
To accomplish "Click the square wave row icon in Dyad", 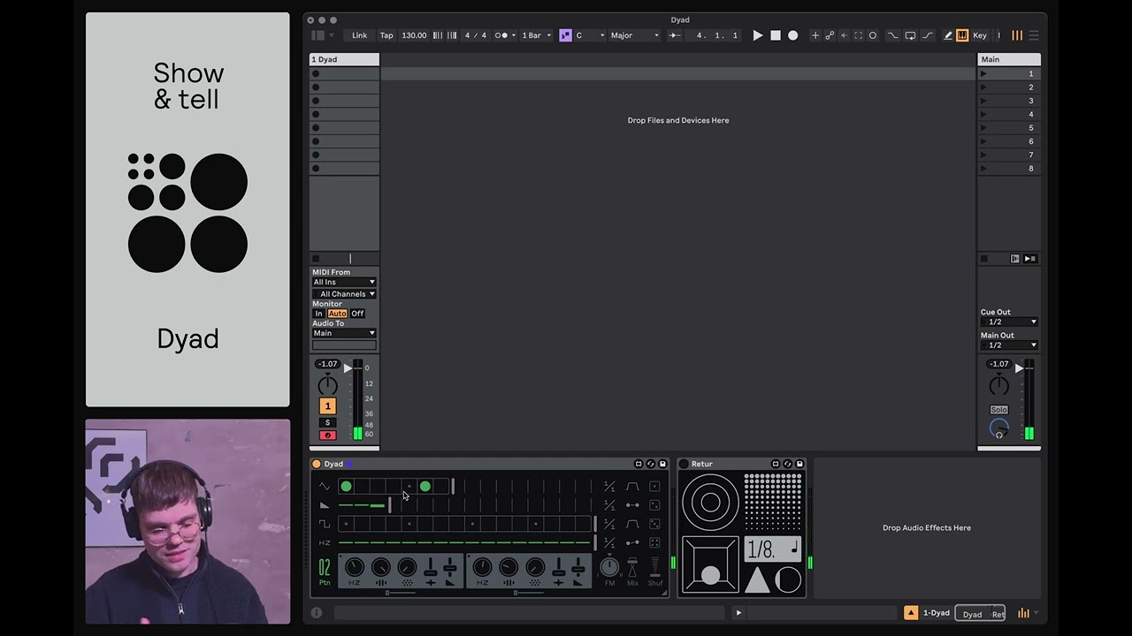I will 325,524.
